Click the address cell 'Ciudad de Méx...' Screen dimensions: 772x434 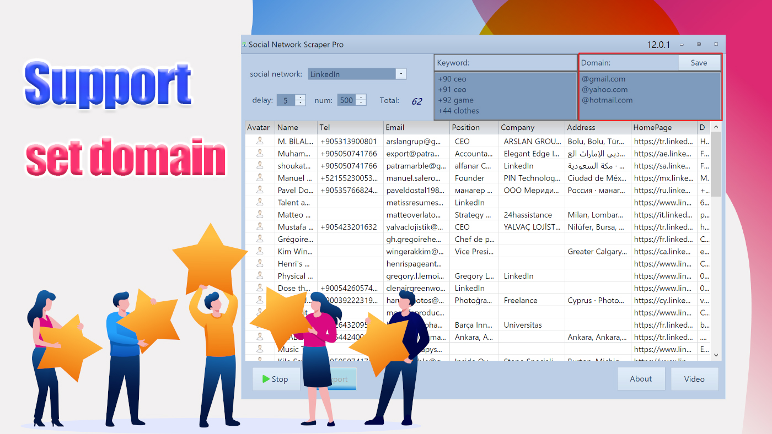(597, 177)
